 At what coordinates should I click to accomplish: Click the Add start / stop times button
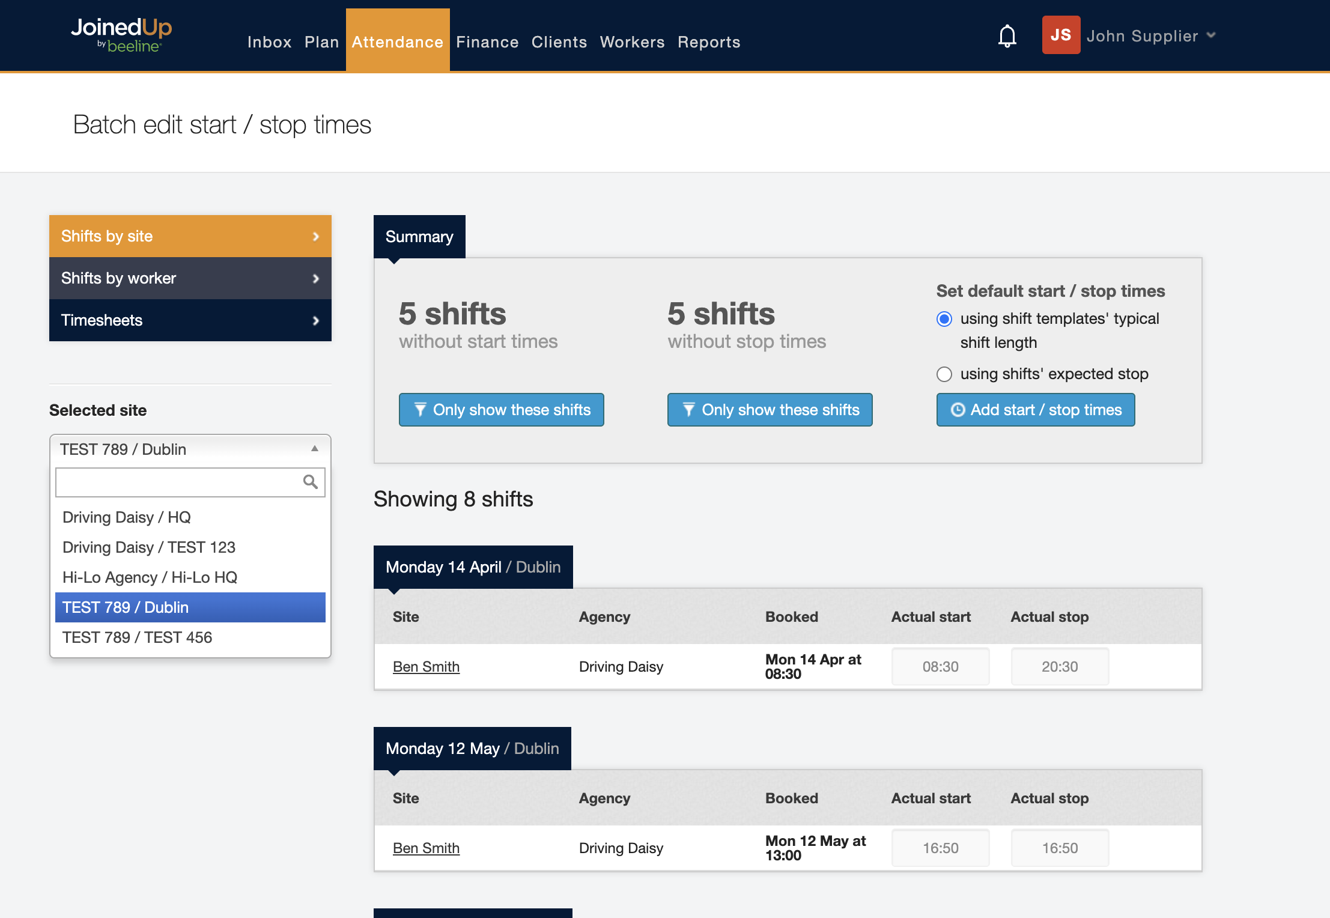click(1035, 410)
